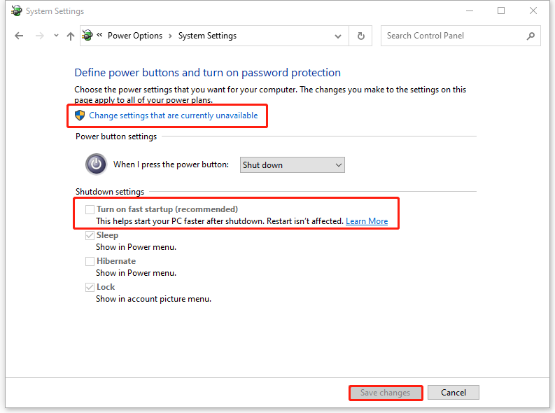The image size is (555, 413).
Task: Go up one level with up arrow
Action: [71, 36]
